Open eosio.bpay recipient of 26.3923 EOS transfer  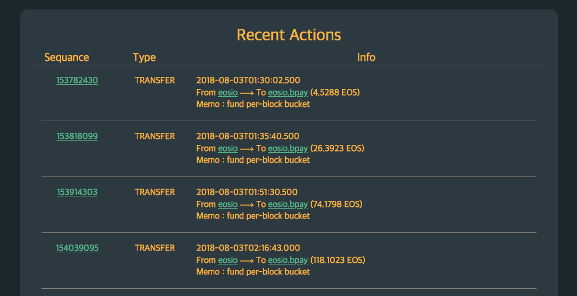[x=287, y=148]
